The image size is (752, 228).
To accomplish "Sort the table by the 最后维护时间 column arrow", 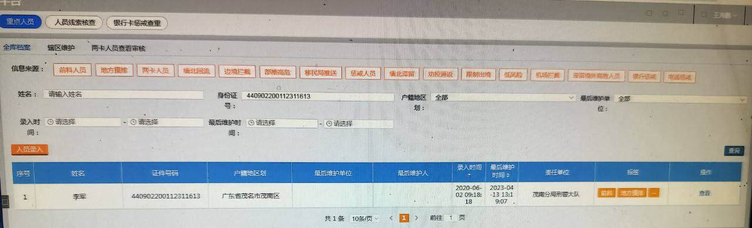I will [x=508, y=175].
